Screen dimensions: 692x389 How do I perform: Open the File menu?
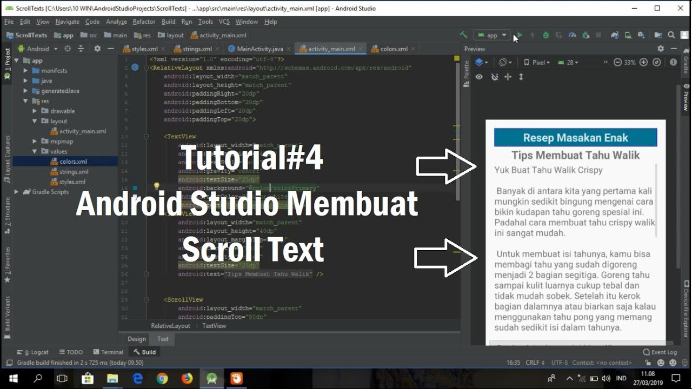(x=9, y=22)
